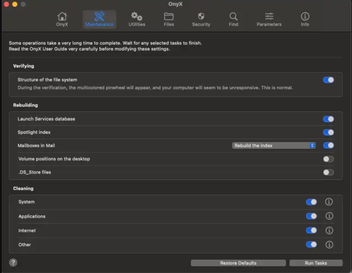Open the Find magnifier icon

(x=233, y=16)
